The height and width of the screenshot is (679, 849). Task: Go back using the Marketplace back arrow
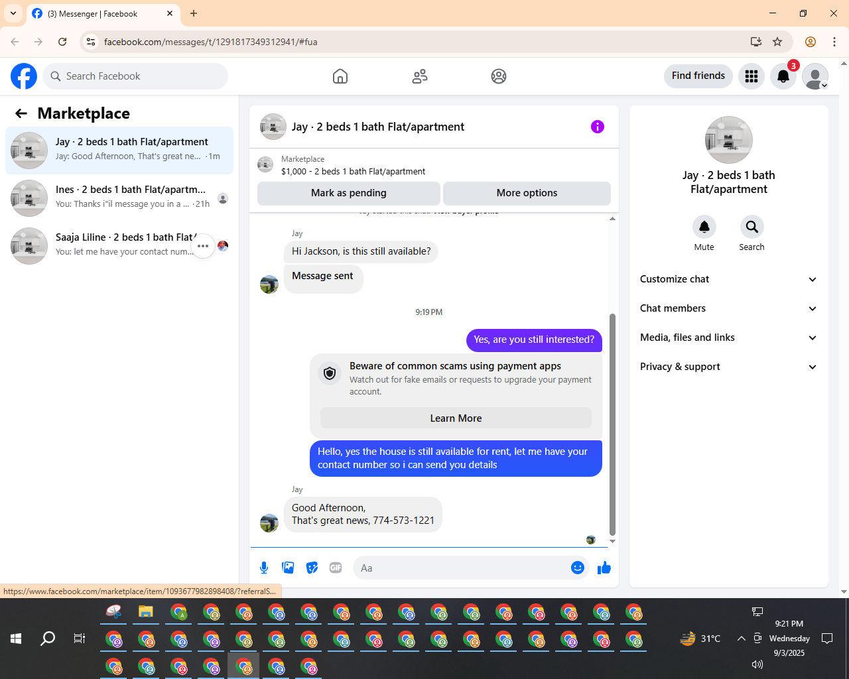point(21,113)
